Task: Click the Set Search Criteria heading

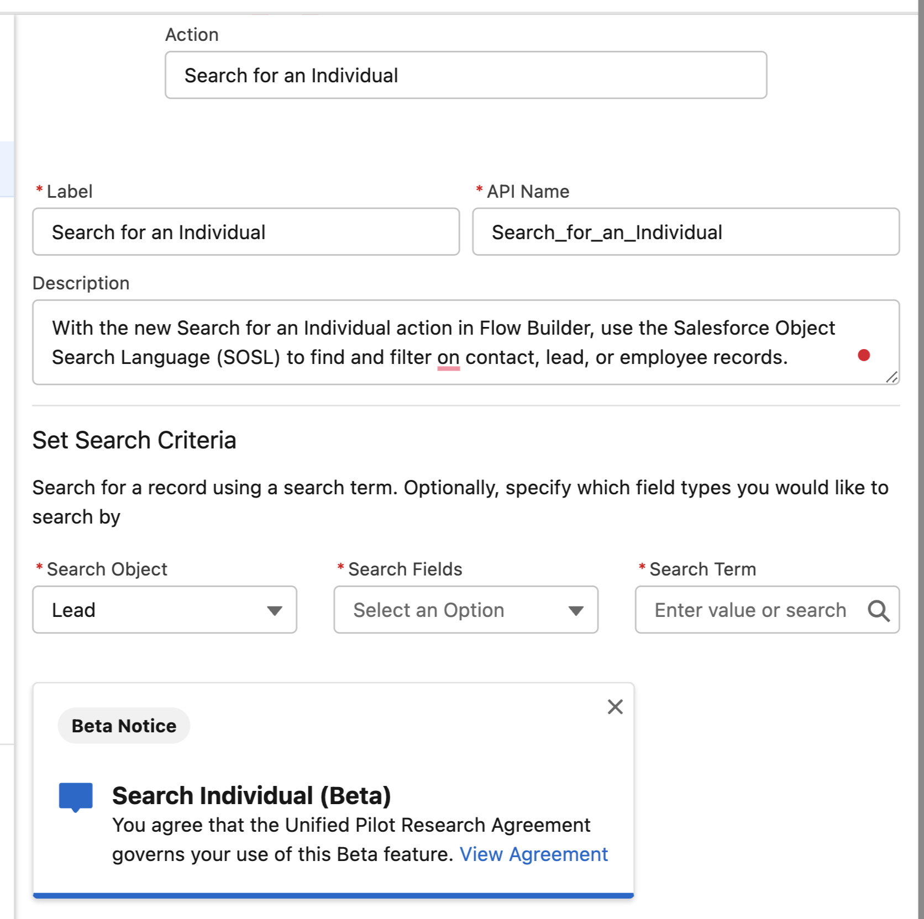Action: point(134,440)
